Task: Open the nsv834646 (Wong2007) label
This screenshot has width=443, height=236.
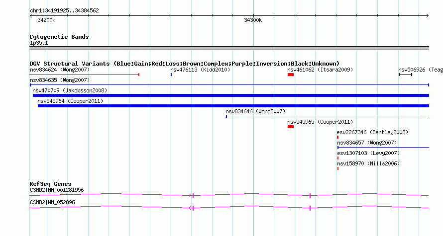Action: click(255, 111)
